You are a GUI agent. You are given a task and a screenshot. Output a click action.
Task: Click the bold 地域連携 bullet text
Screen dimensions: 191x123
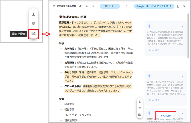pyautogui.click(x=69, y=63)
